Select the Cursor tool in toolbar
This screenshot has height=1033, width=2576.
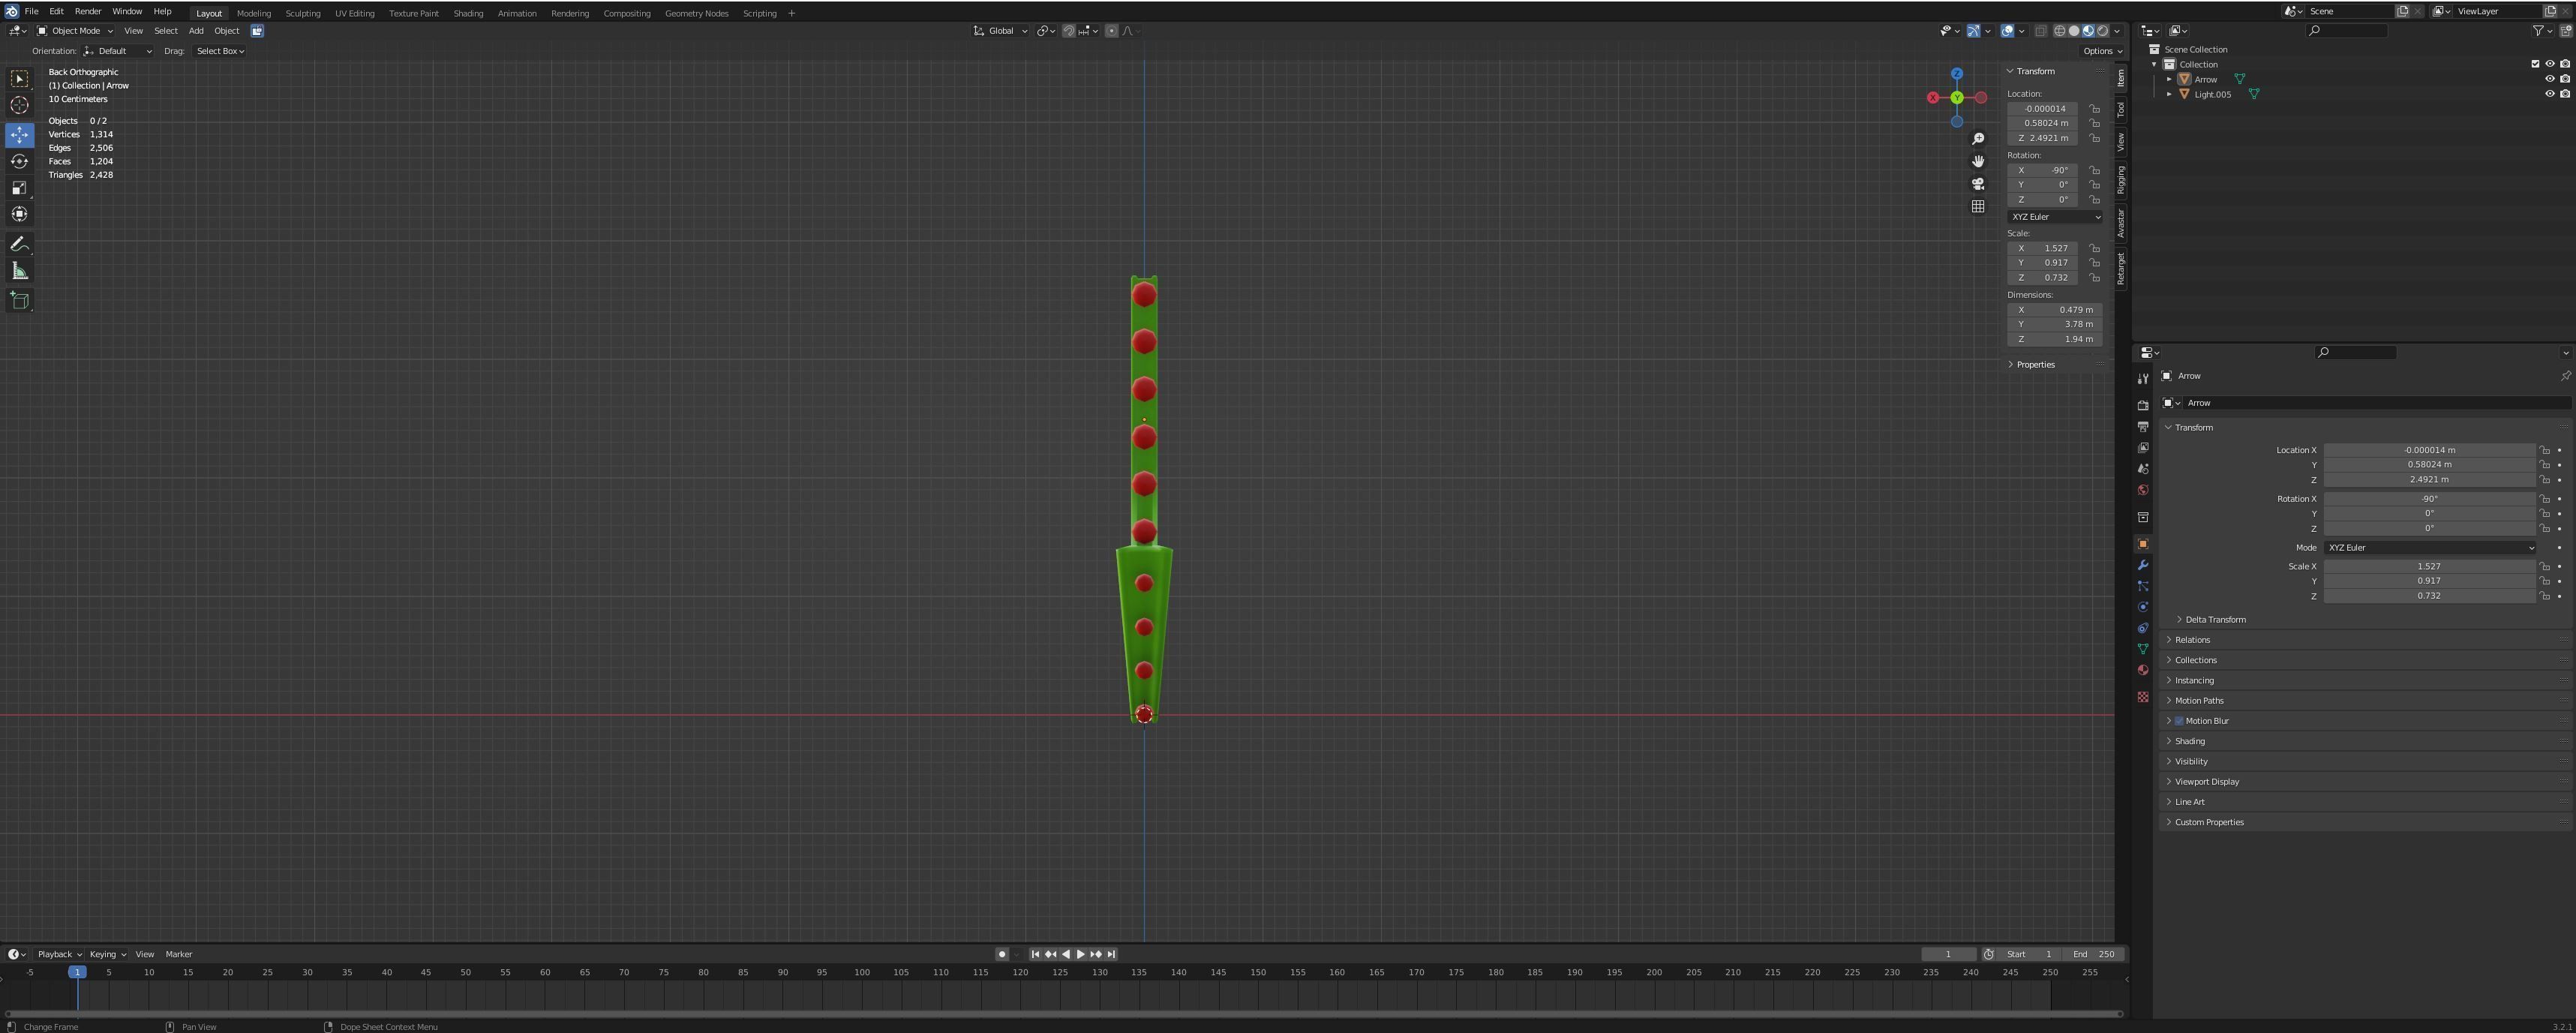point(19,106)
